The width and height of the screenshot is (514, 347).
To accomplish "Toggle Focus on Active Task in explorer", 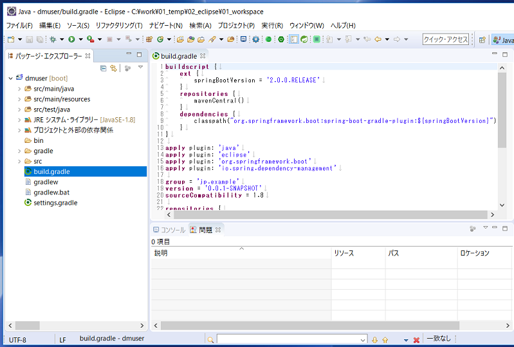I will point(128,68).
